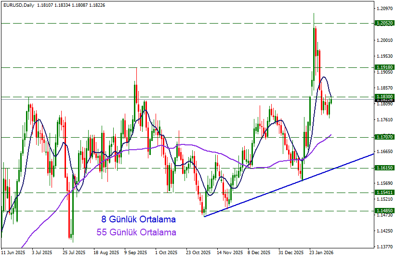Viewport: 396px width, 258px height.
Task: Select the 23 Jan 2026 date marker
Action: pos(321,252)
